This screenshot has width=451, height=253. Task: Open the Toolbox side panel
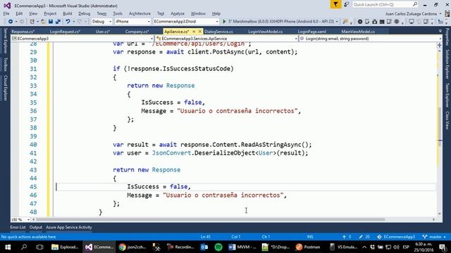[x=5, y=64]
